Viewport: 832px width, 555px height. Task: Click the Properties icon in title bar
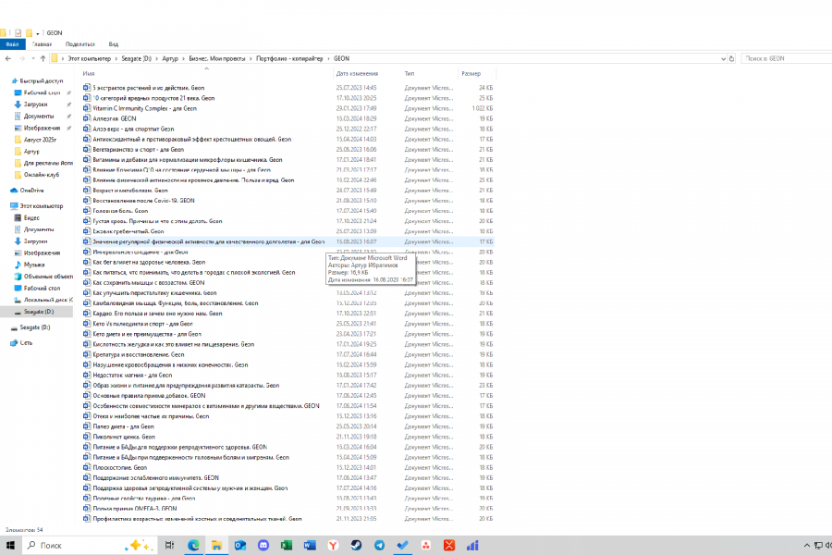point(18,33)
